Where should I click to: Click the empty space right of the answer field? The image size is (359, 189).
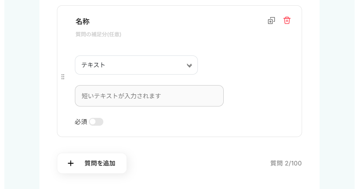263,96
